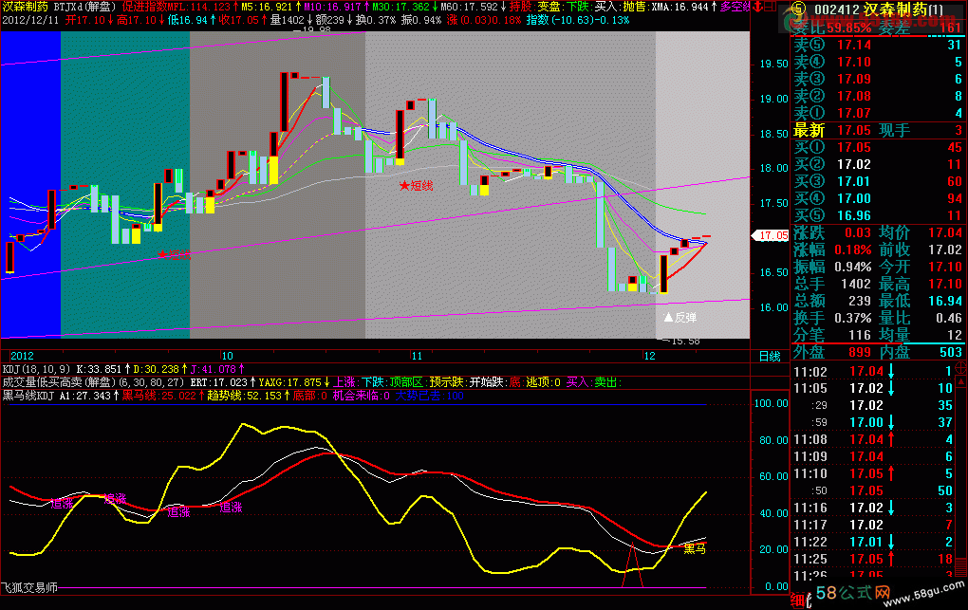Click the crosshair icon beside the tick list
968x610 pixels.
click(960, 367)
